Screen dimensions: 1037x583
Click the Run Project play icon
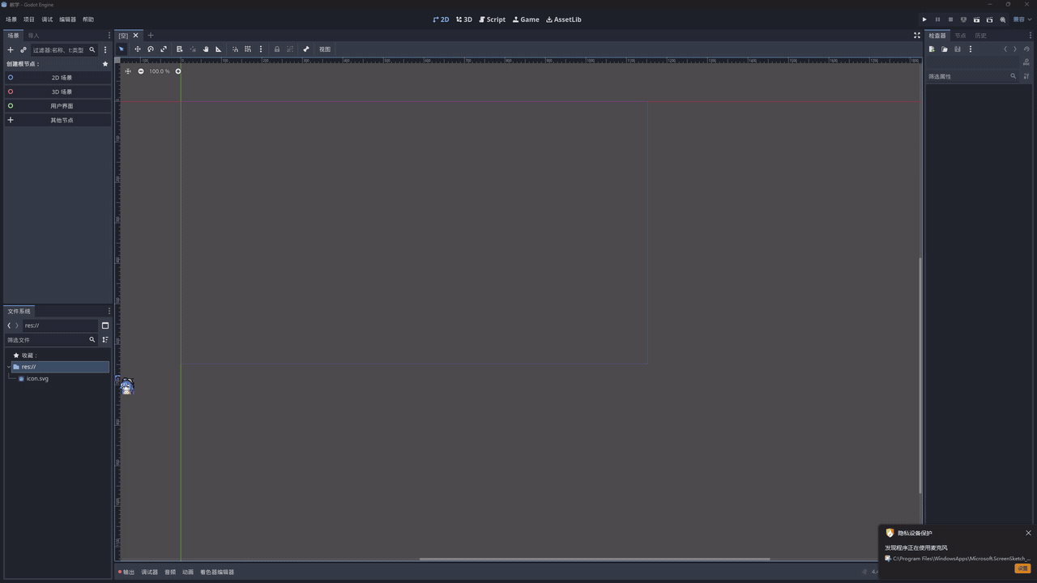click(924, 19)
